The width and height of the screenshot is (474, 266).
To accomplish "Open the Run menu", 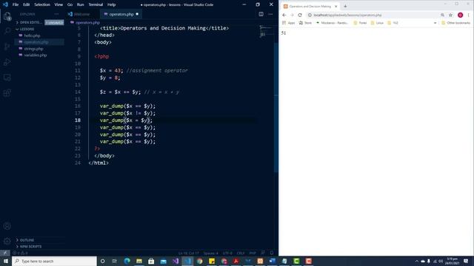I will [x=80, y=4].
